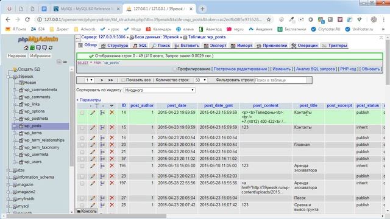
Task: Click PHP-код link
Action: coord(348,69)
